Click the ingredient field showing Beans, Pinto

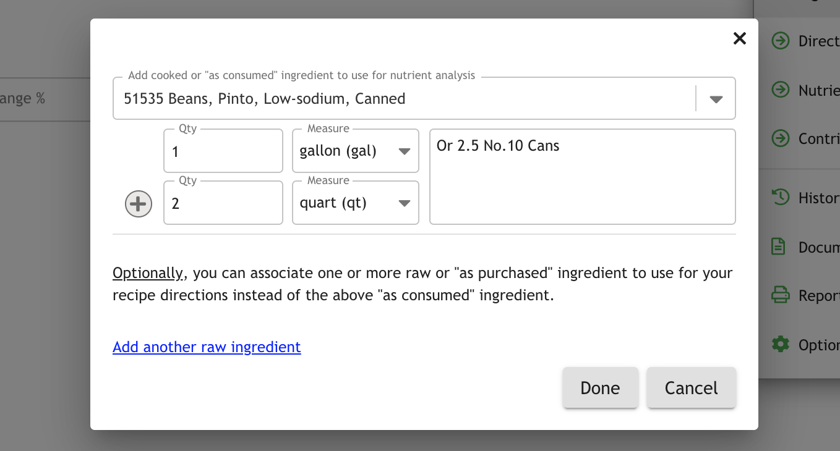(x=402, y=99)
